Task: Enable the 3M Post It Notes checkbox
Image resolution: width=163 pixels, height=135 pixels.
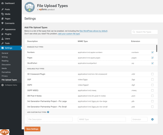Action: (x=152, y=96)
